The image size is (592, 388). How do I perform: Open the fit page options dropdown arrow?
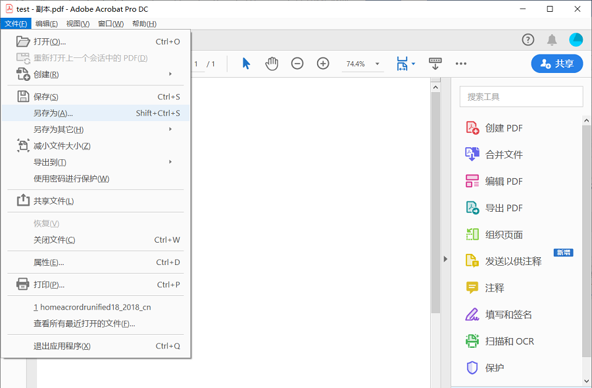tap(414, 64)
